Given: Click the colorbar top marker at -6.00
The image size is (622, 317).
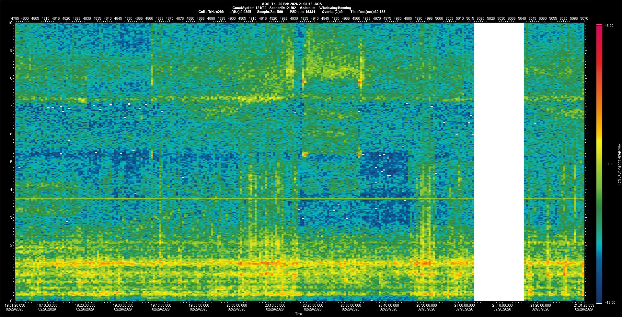Looking at the screenshot, I should tap(599, 25).
